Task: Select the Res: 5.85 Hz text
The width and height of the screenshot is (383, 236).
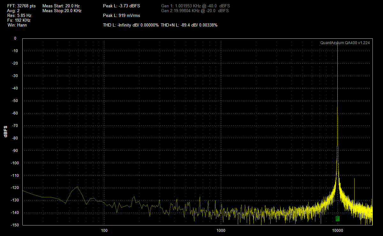Action: [19, 15]
